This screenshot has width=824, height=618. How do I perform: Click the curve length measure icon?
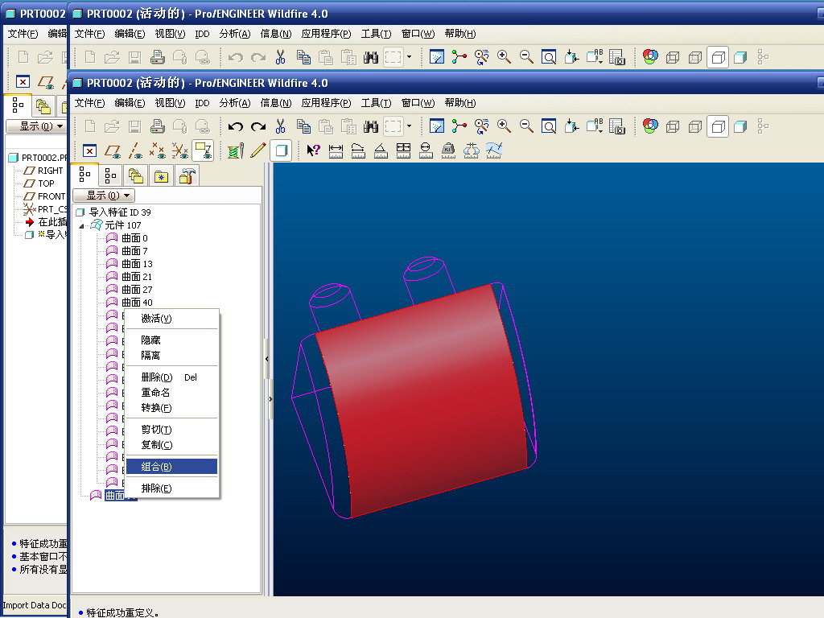tap(358, 151)
